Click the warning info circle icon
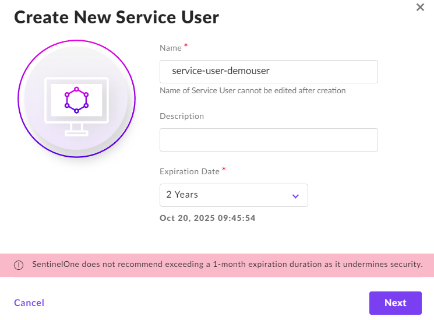The image size is (434, 320). [19, 265]
